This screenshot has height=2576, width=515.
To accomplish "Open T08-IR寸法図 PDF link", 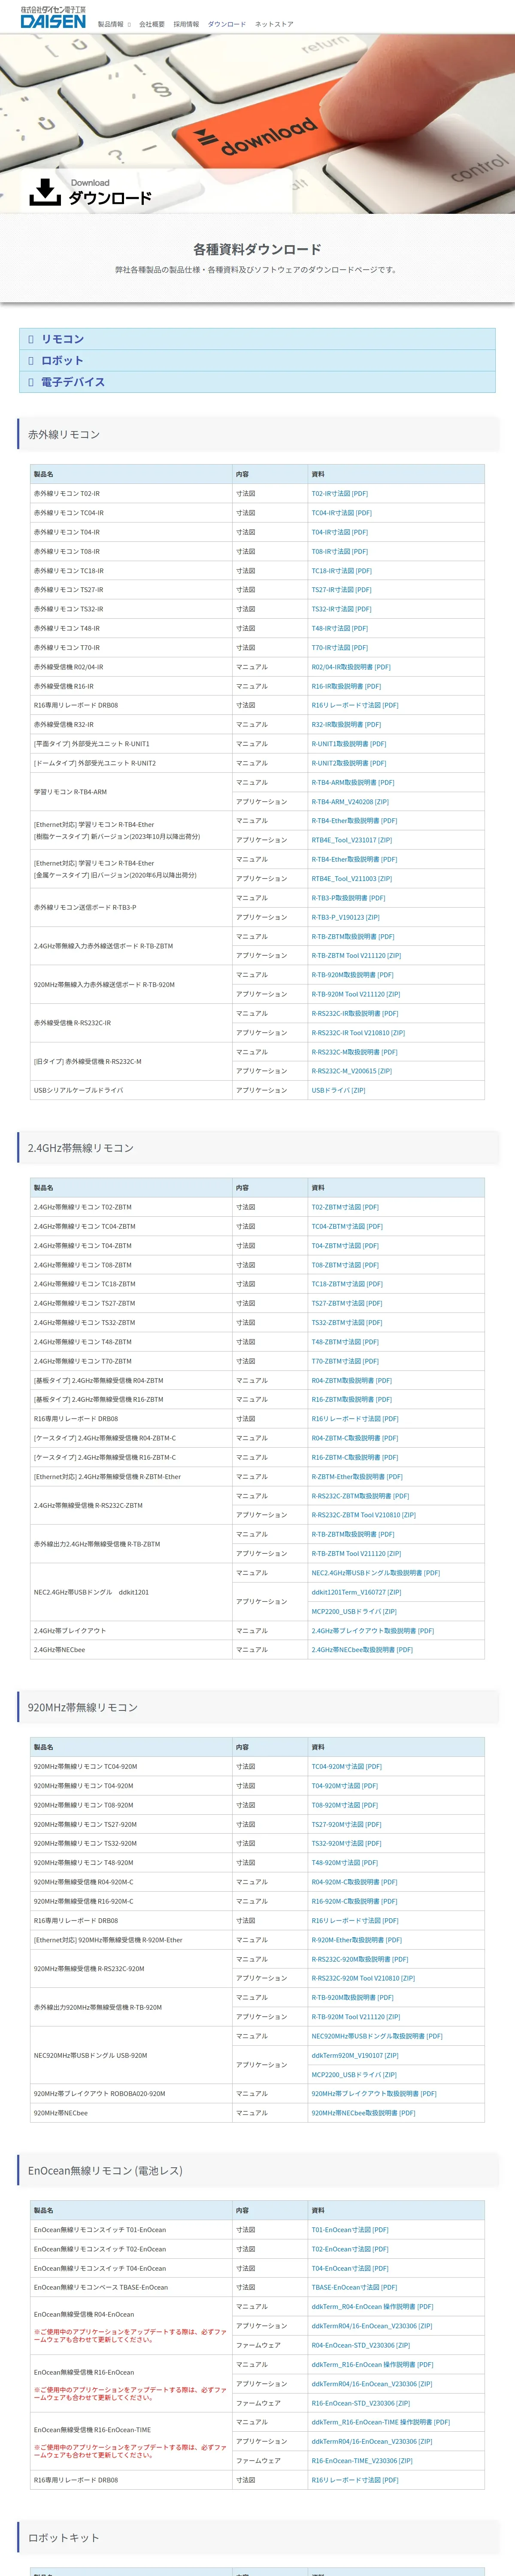I will click(339, 551).
